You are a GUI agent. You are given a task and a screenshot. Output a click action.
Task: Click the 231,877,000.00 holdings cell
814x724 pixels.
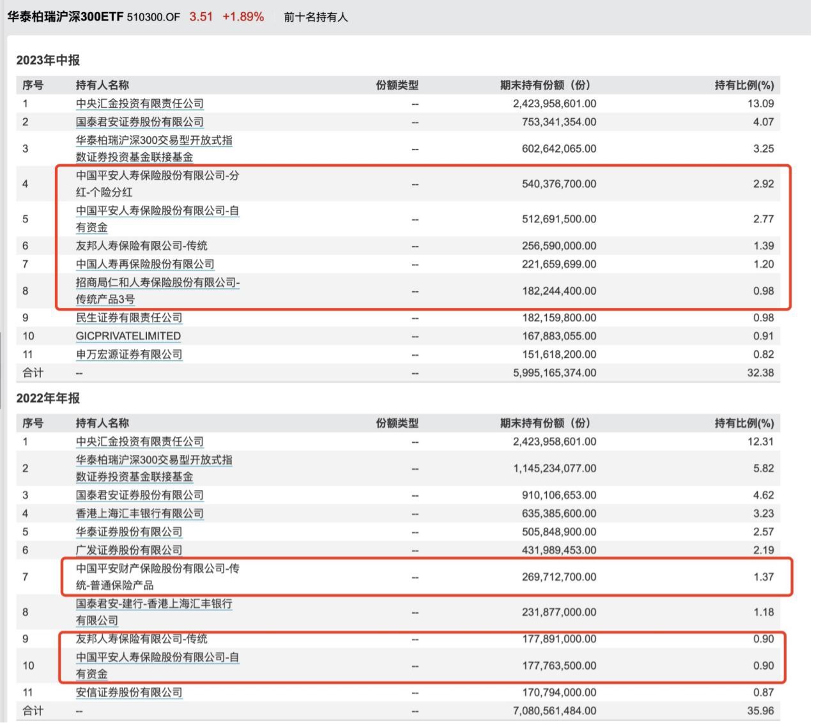[559, 613]
